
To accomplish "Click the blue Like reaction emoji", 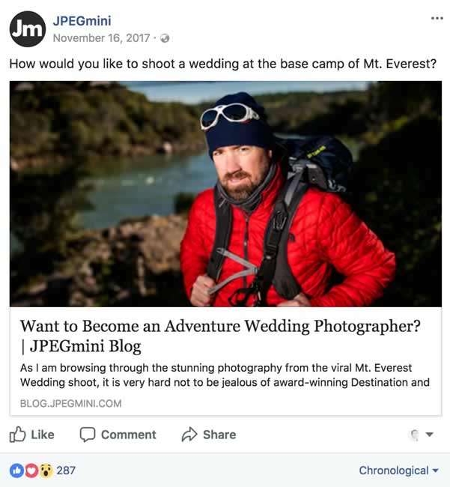I will tap(16, 471).
